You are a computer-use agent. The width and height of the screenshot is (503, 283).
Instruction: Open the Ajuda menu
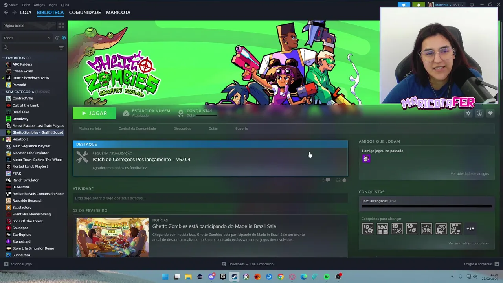point(65,5)
